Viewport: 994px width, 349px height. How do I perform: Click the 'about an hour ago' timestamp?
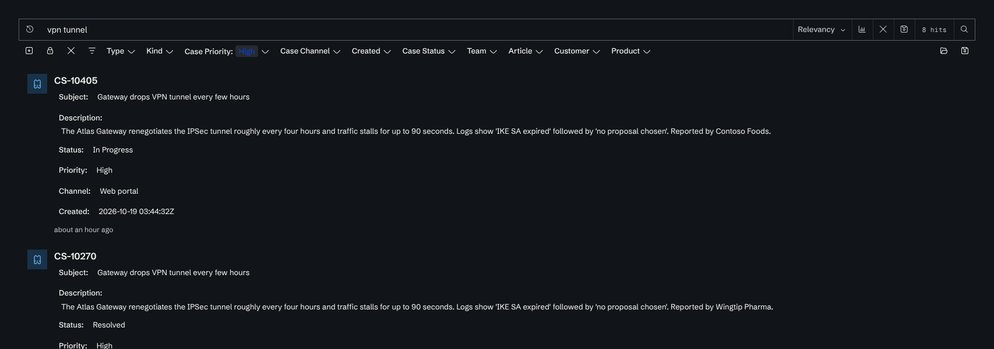[83, 230]
